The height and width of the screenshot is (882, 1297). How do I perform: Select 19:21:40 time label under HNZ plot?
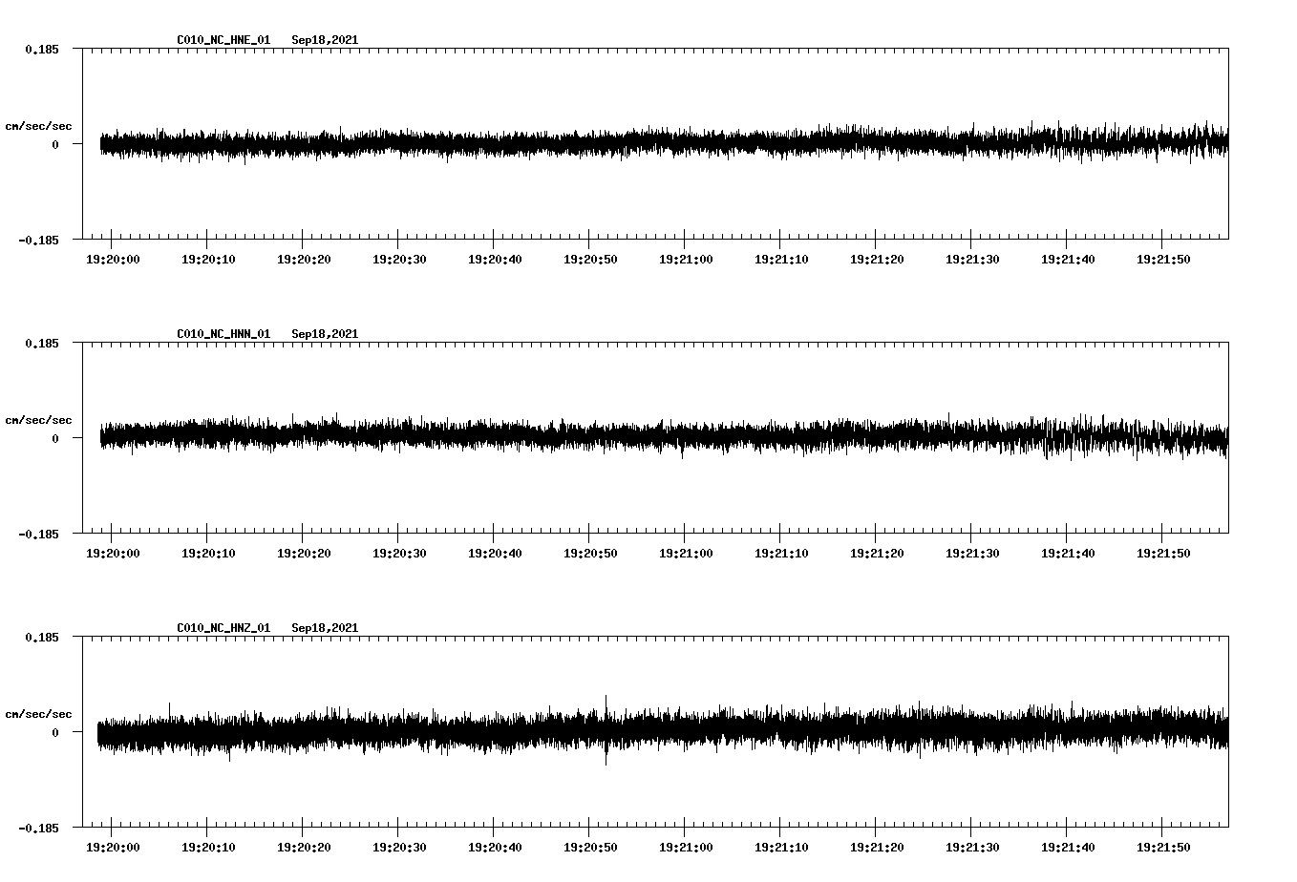click(x=1068, y=847)
